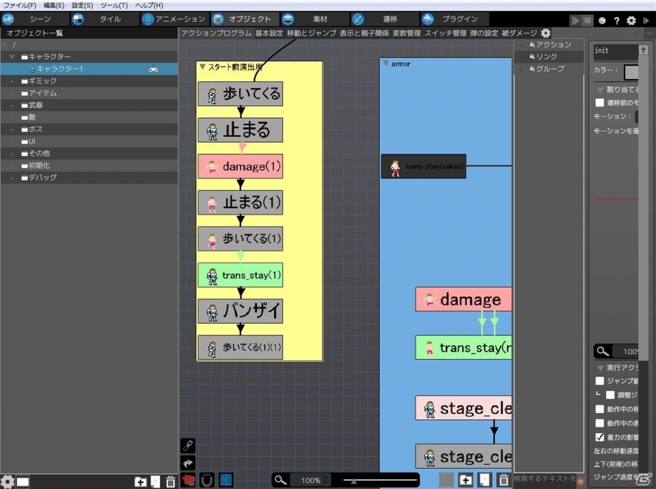This screenshot has height=489, width=656.
Task: Open the タイル (Tile) tab
Action: coord(105,19)
